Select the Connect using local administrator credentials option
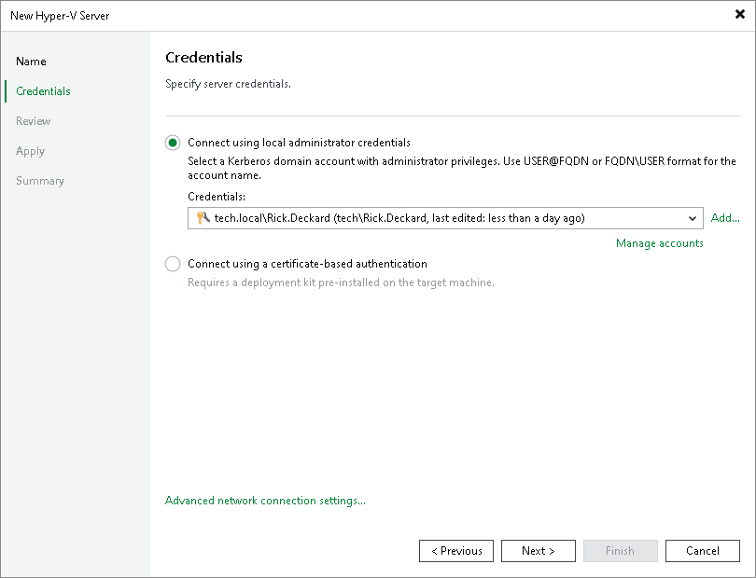 (173, 142)
